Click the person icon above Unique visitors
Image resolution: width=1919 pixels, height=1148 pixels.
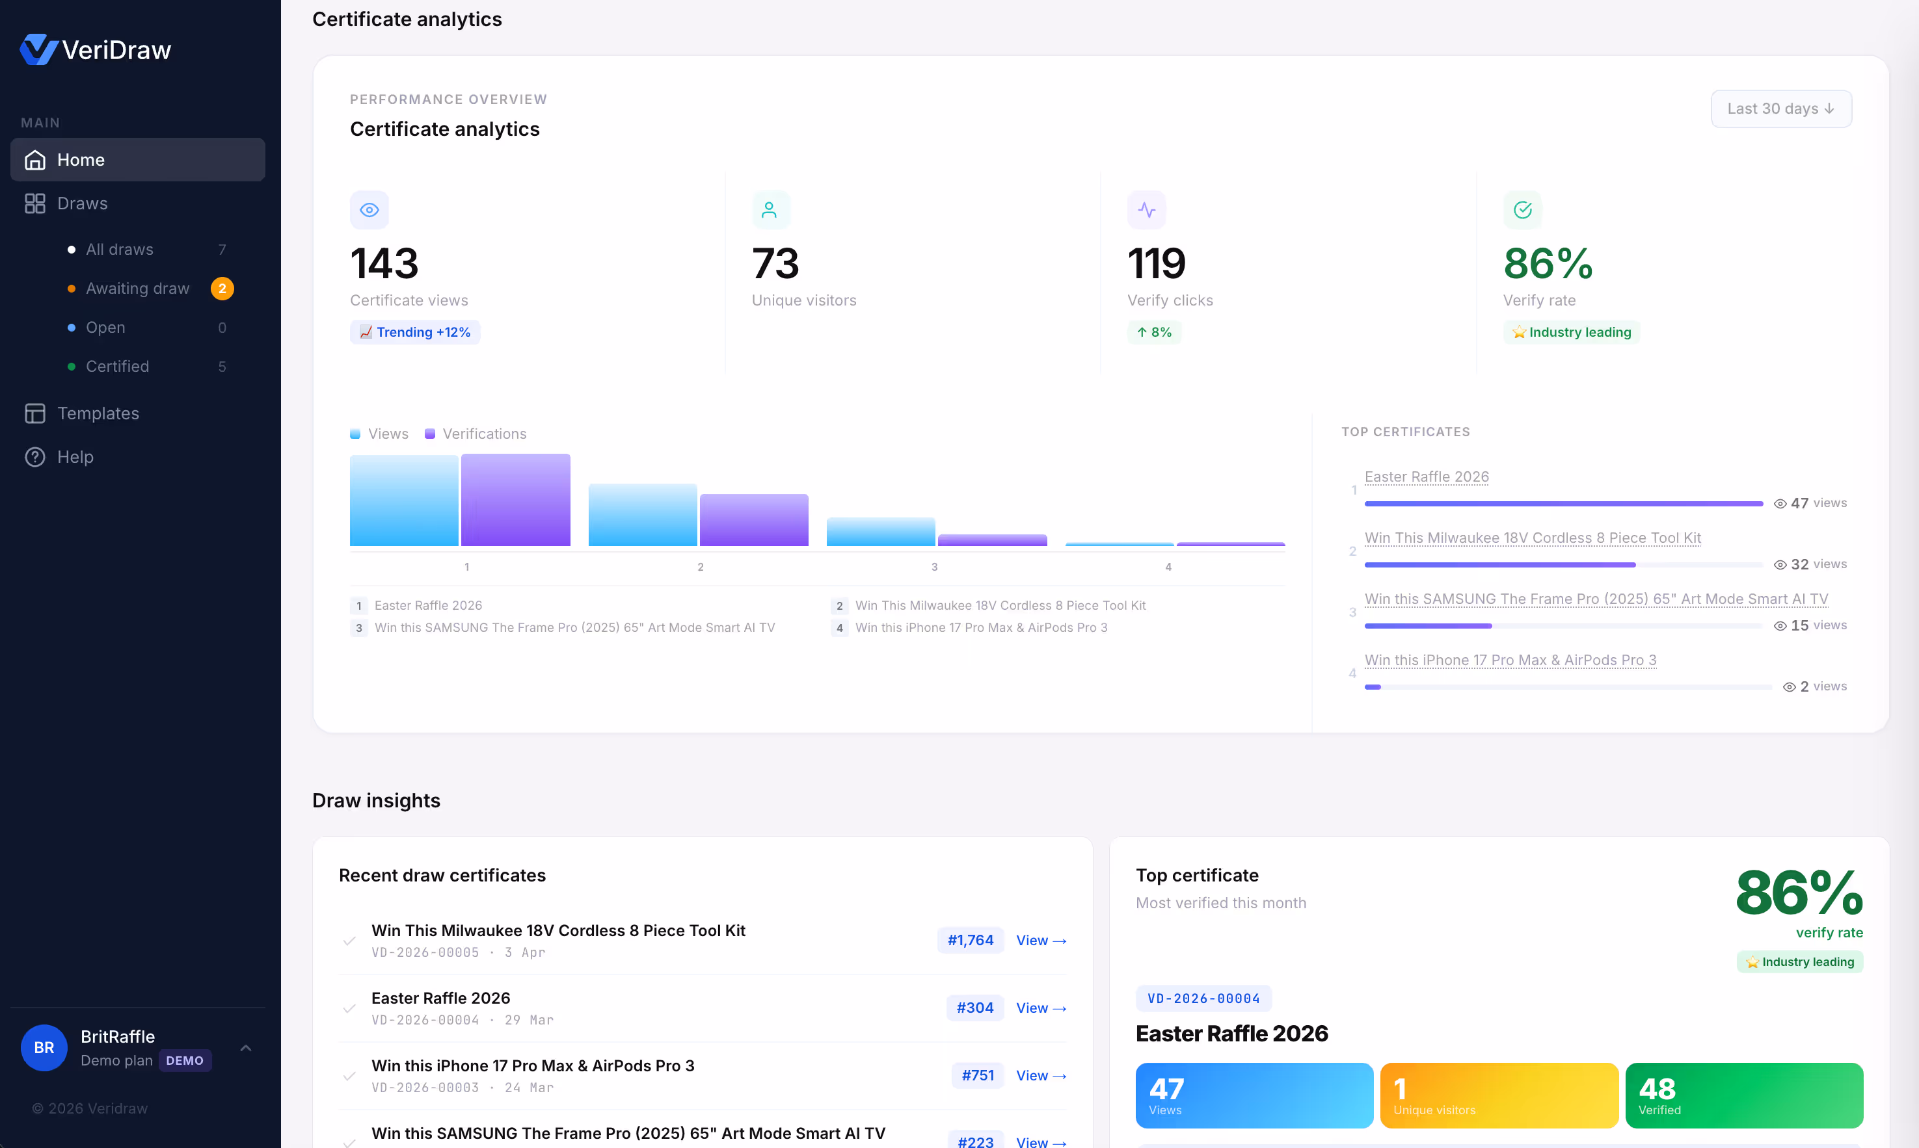pos(770,209)
